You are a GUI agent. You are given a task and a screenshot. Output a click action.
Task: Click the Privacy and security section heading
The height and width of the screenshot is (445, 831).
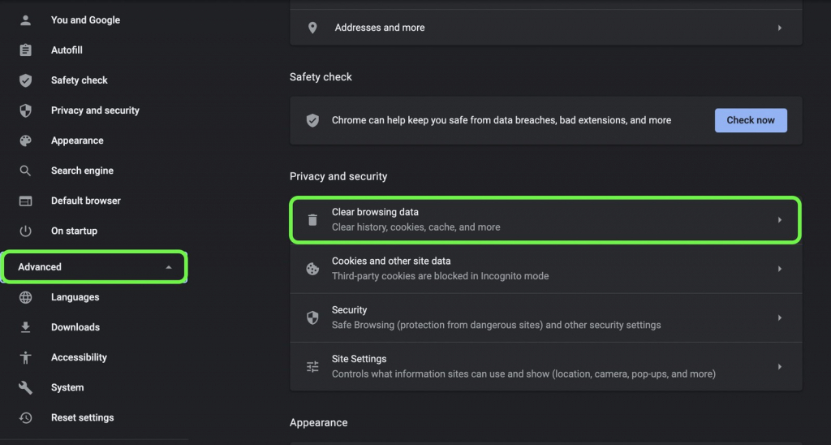coord(338,177)
